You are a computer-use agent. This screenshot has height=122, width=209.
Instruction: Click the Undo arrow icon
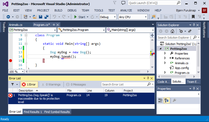point(54,17)
